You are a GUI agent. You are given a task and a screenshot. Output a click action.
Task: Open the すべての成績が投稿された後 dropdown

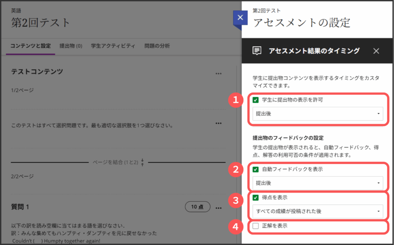coord(317,211)
